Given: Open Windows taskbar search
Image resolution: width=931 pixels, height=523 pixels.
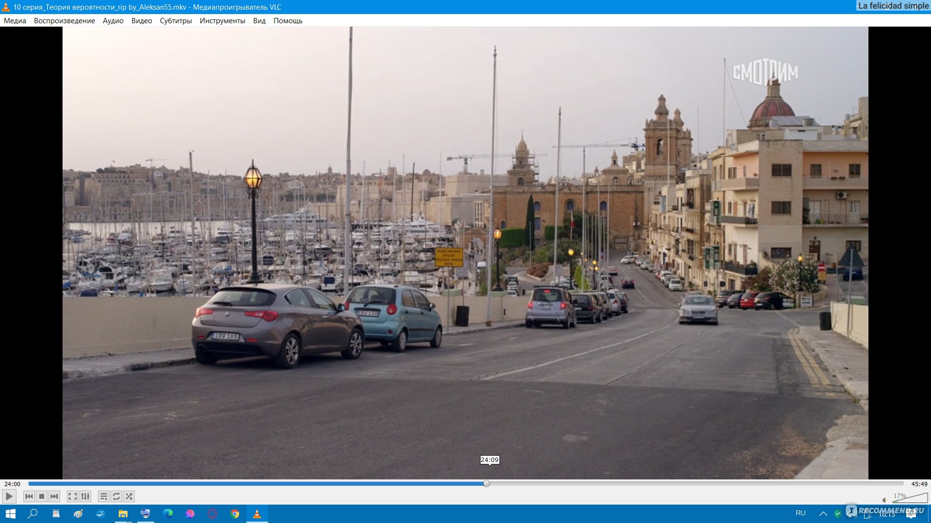Looking at the screenshot, I should 33,514.
